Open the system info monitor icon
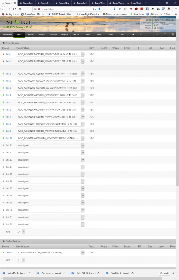 [165, 34]
